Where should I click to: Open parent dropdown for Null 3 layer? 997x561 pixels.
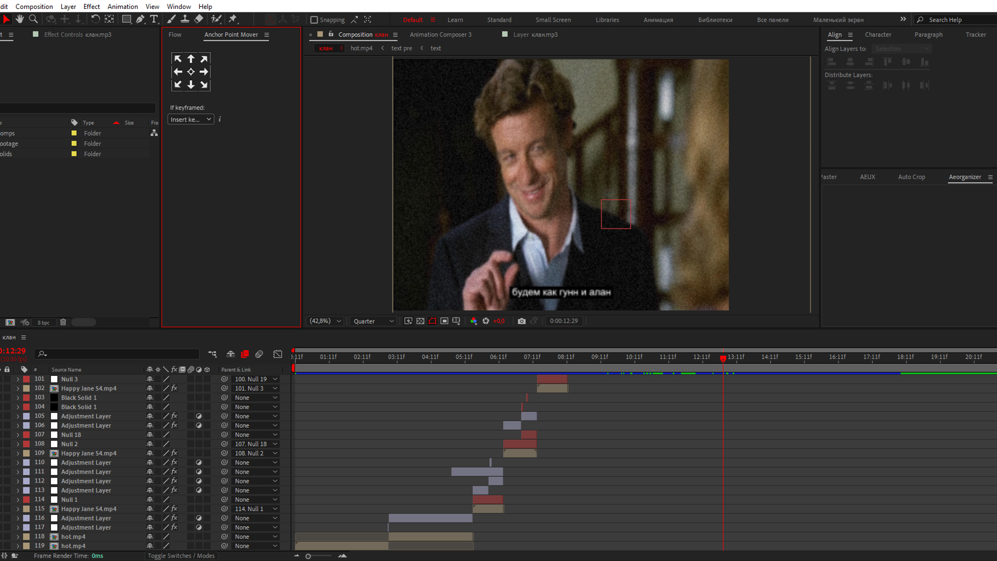click(256, 379)
